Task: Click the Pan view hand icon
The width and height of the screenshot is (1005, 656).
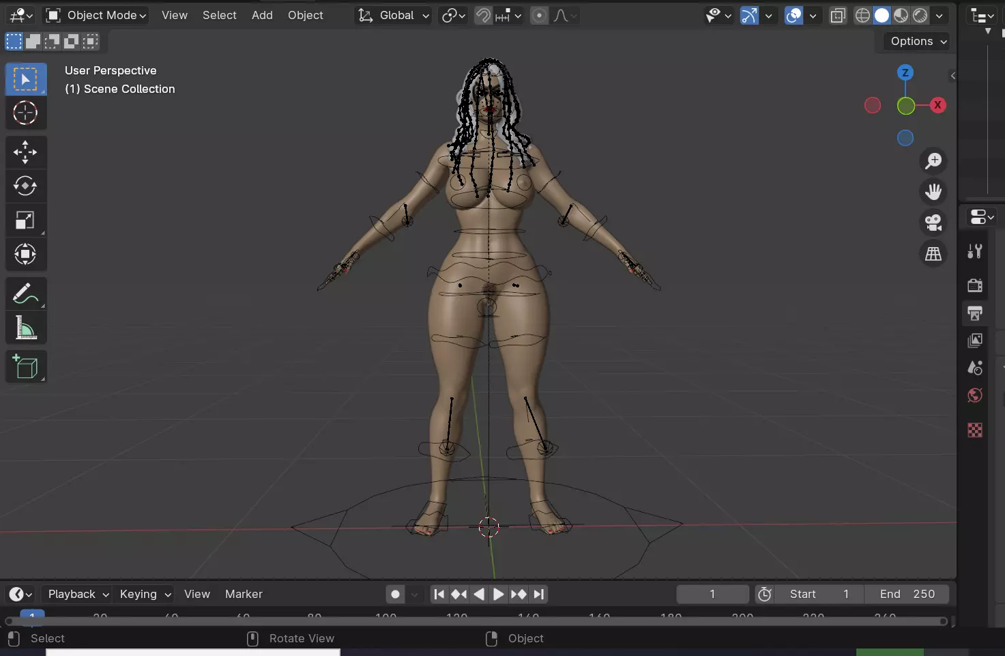Action: pyautogui.click(x=933, y=192)
